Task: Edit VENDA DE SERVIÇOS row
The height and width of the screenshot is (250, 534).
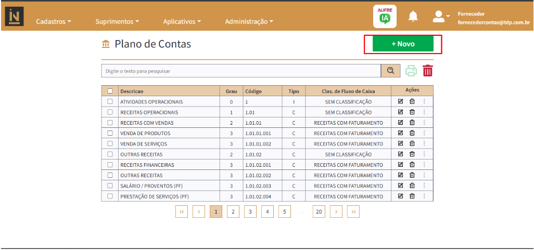Action: point(401,143)
